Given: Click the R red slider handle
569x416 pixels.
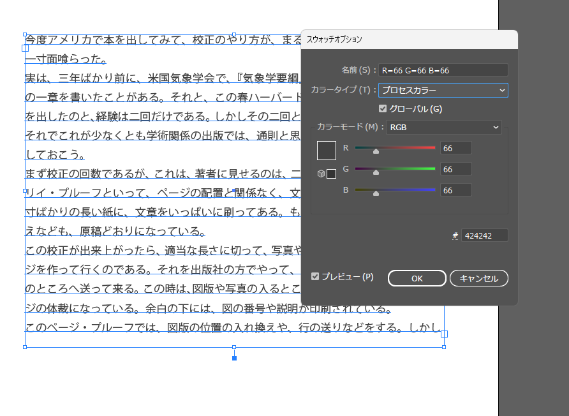Looking at the screenshot, I should [376, 151].
